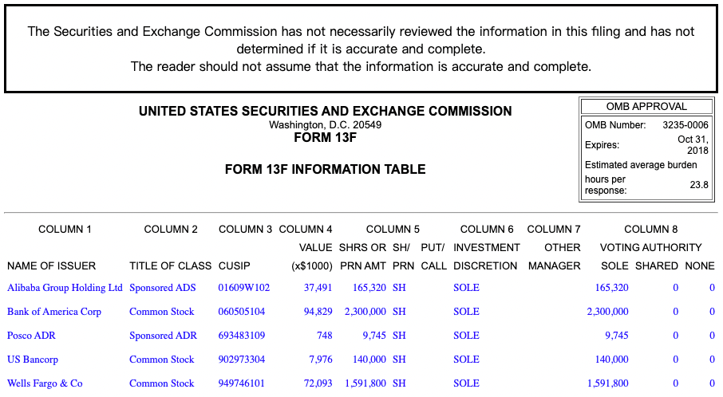This screenshot has height=397, width=723.
Task: Click the Sponsored ADR class for Posco
Action: point(163,336)
